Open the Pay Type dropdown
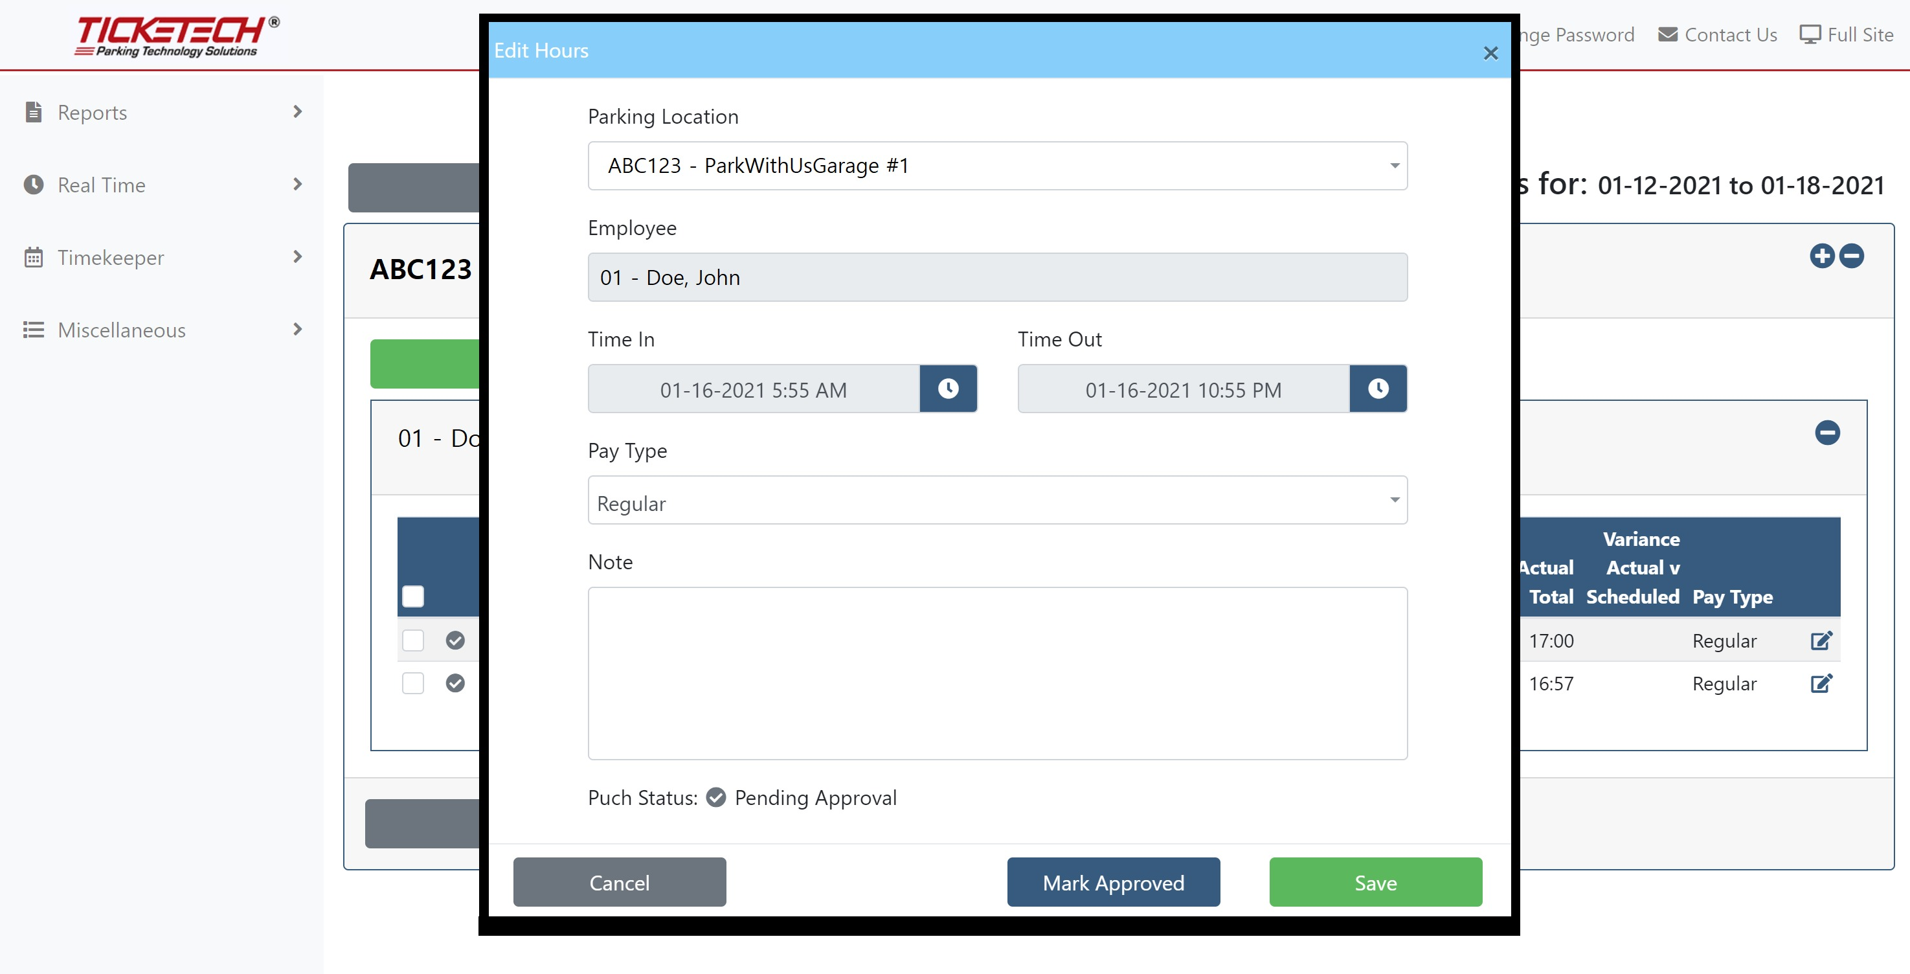1910x974 pixels. point(997,501)
